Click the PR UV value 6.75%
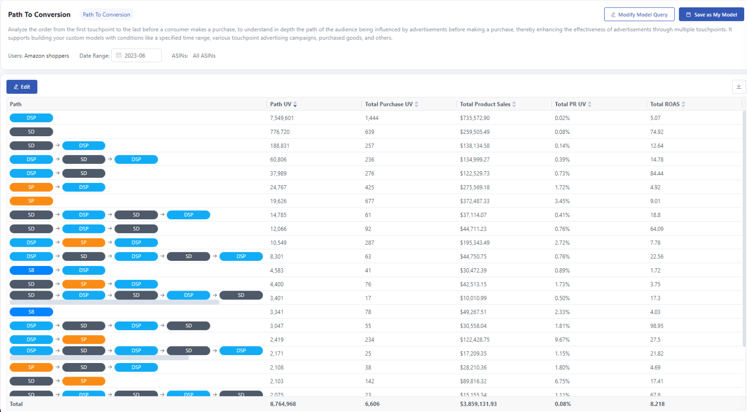 tap(562, 381)
